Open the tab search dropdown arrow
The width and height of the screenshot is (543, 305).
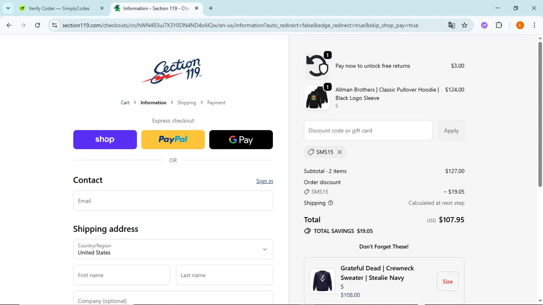pyautogui.click(x=8, y=8)
